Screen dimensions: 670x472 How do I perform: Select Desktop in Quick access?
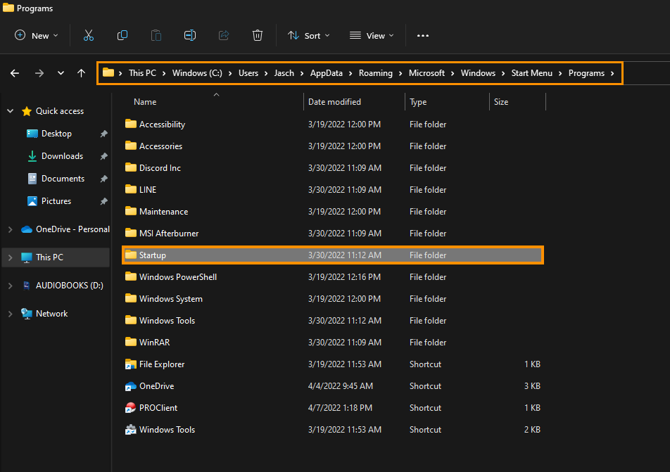pos(56,134)
